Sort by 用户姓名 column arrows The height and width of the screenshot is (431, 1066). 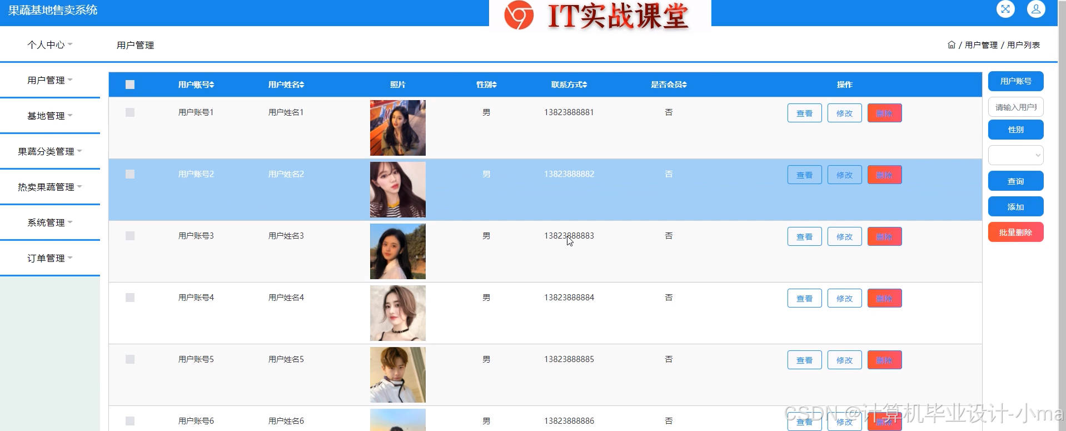tap(302, 85)
